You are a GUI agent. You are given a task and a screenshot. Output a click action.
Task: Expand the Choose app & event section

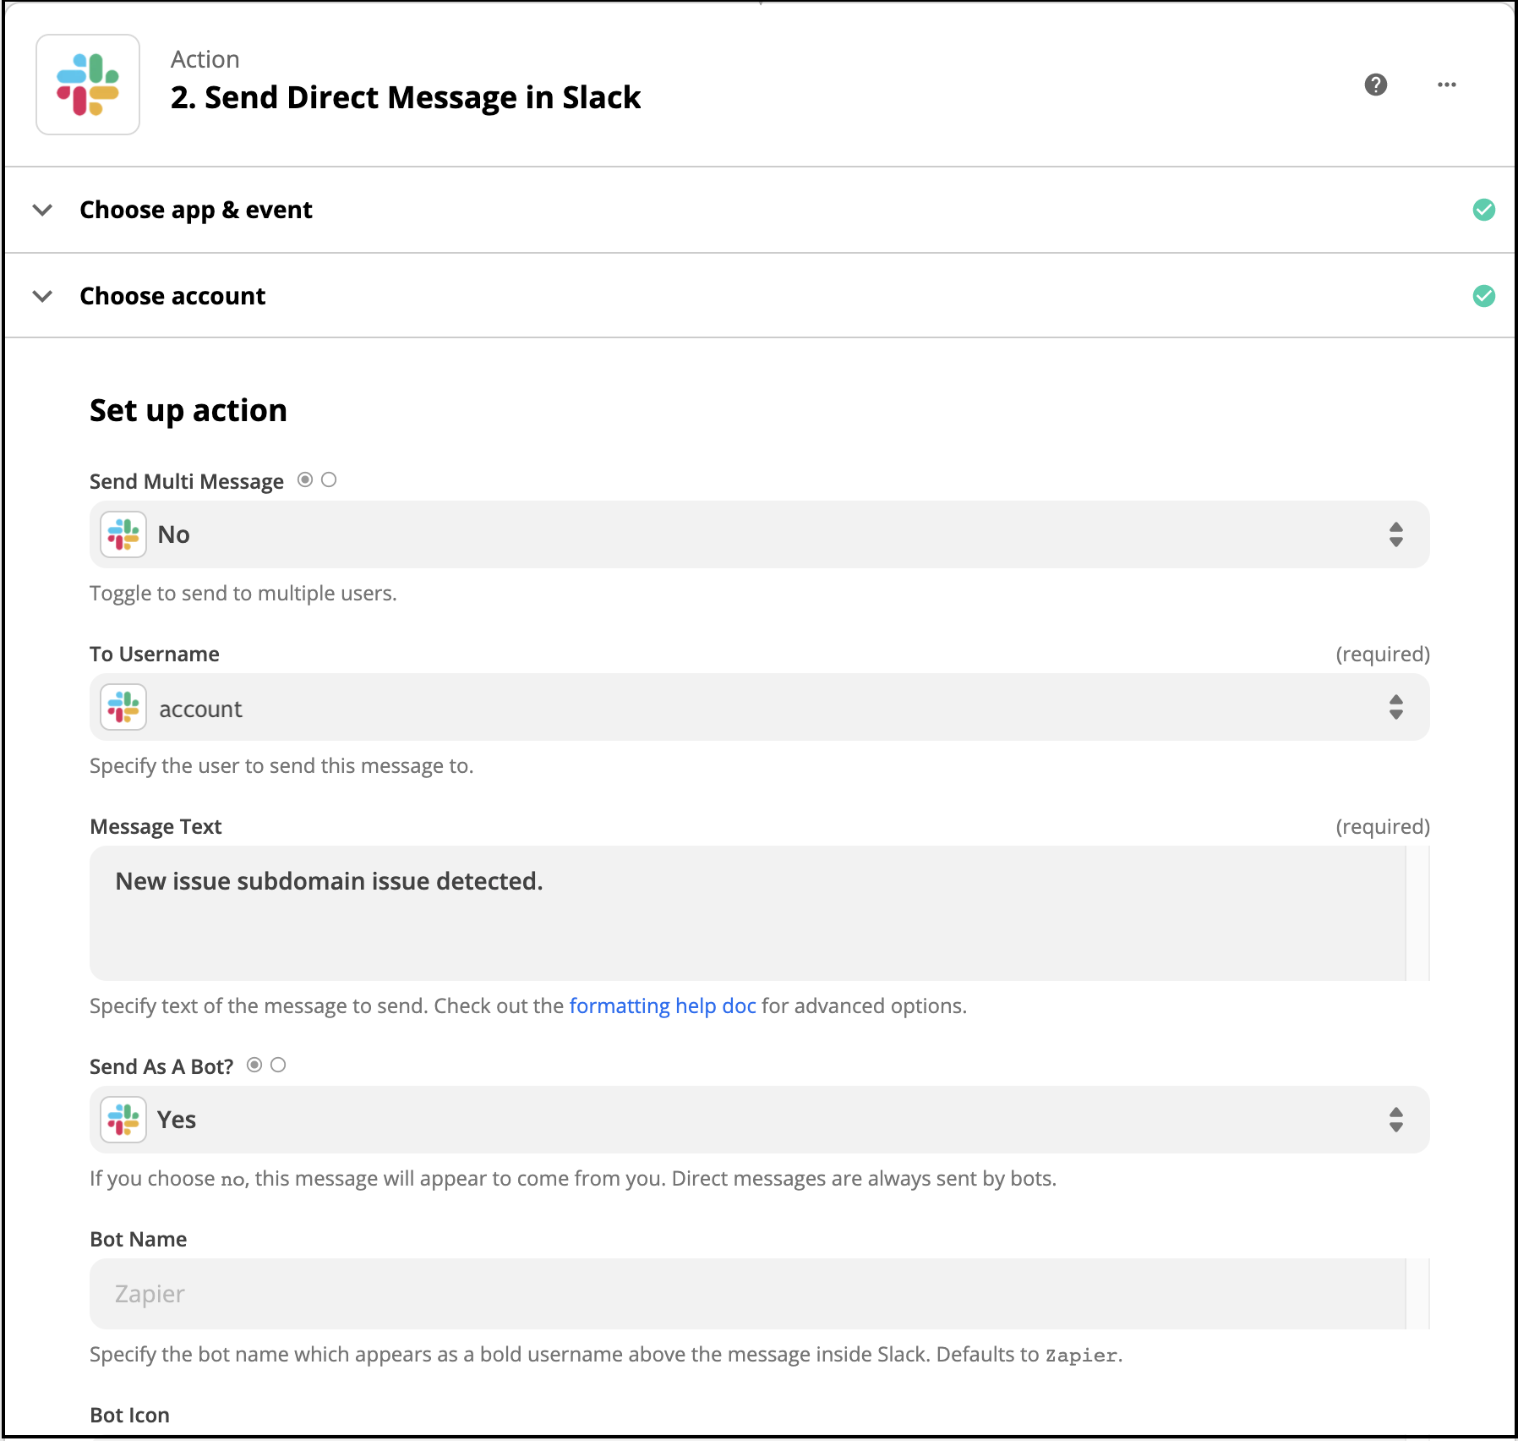42,210
